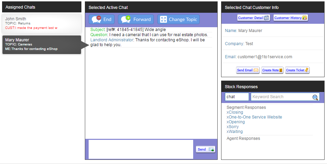Choose the xOpening stock response
The image size is (327, 165).
click(x=236, y=122)
